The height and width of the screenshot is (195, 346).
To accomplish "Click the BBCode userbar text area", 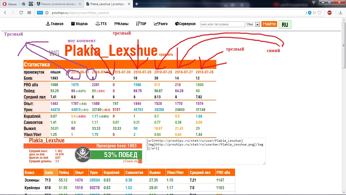I will click(x=205, y=151).
